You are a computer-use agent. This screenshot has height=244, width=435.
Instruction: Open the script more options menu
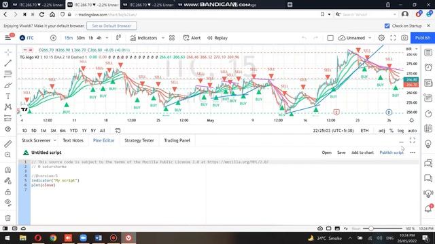tap(413, 152)
